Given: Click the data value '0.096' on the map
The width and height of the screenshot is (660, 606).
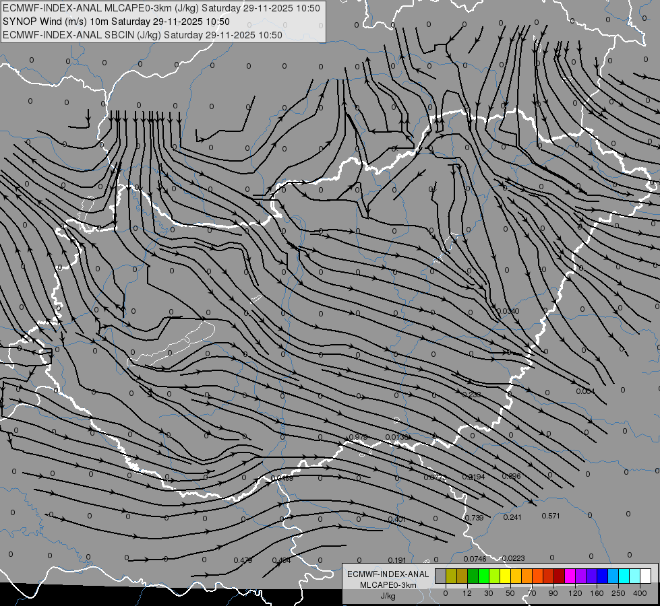Looking at the screenshot, I should (512, 476).
